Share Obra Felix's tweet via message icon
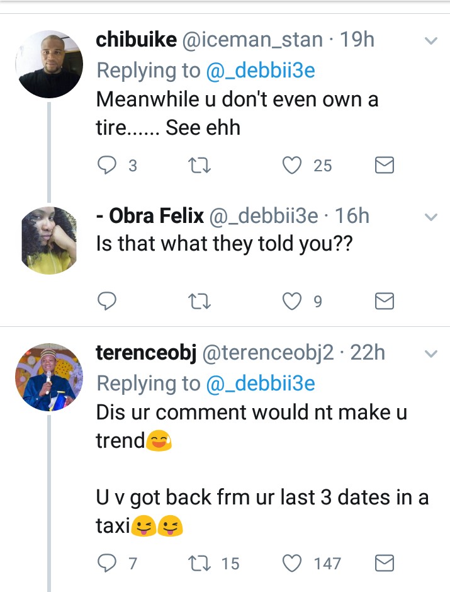450x592 pixels. 384,302
